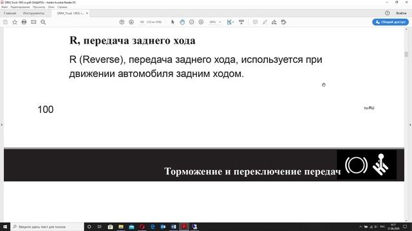Click the Windows taskbar search box
Screen dimensions: 412x231
pyautogui.click(x=47, y=227)
